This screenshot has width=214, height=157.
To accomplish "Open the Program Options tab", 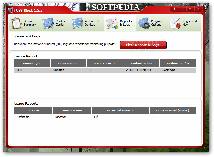I will click(x=152, y=23).
